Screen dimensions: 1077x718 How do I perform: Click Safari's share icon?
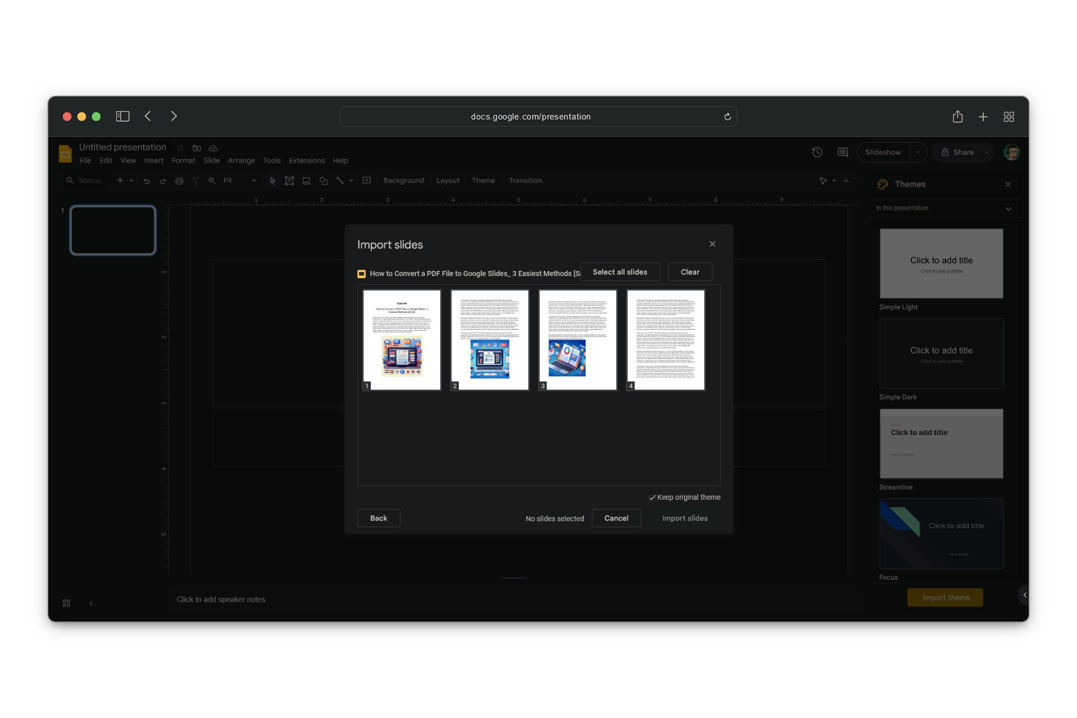tap(958, 117)
